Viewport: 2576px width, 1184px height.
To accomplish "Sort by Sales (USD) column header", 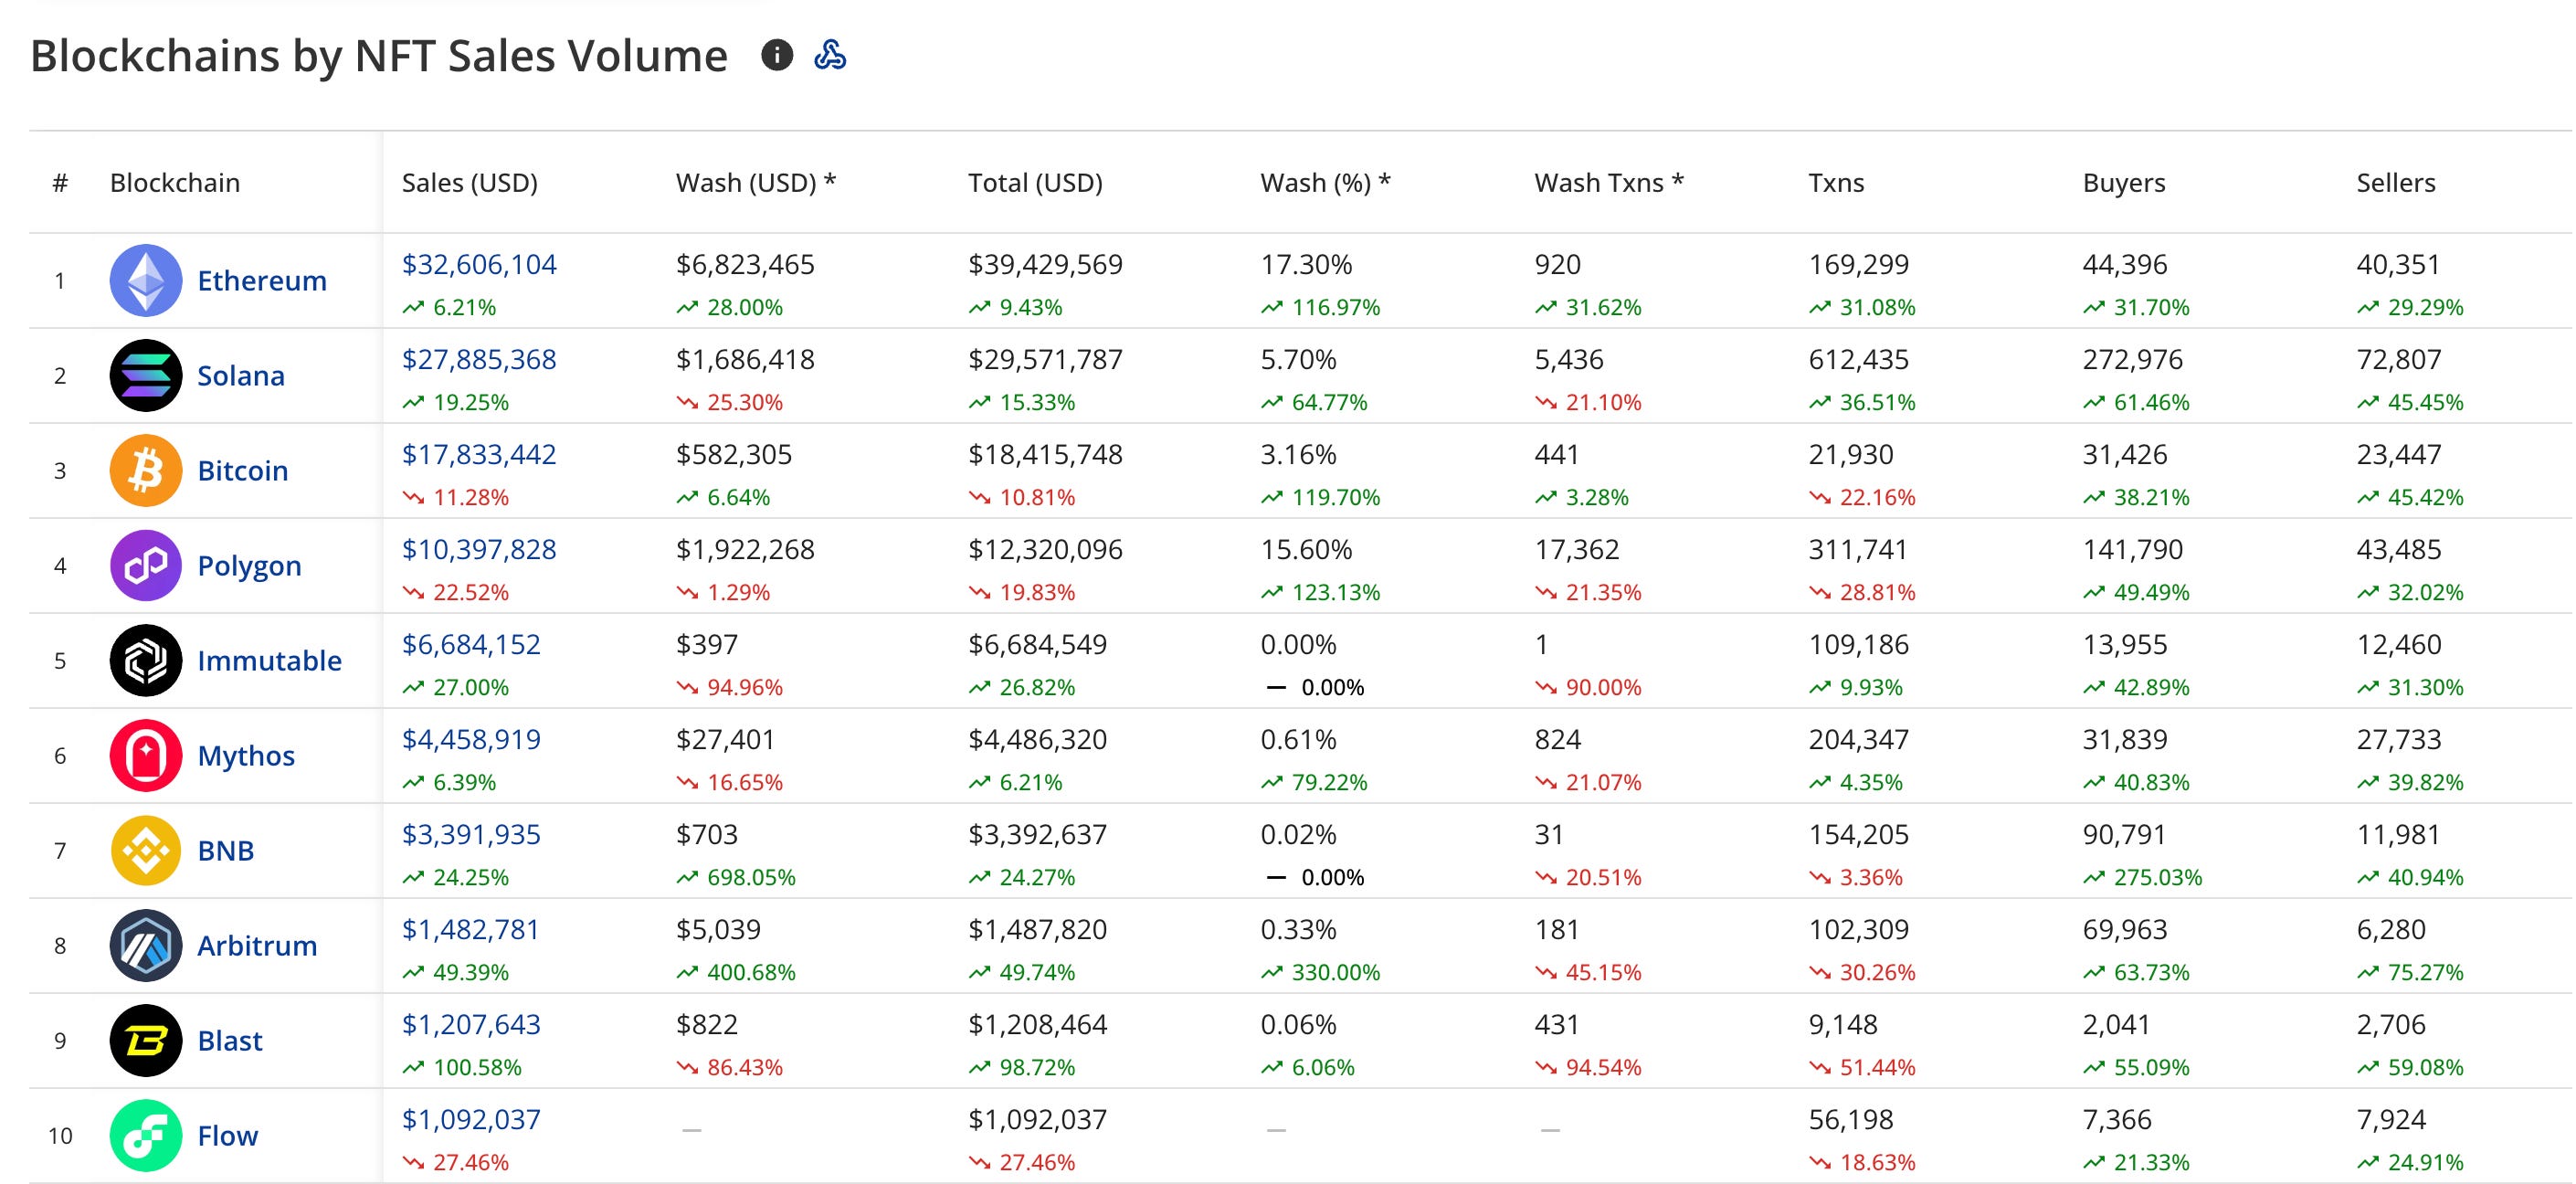I will click(x=469, y=183).
